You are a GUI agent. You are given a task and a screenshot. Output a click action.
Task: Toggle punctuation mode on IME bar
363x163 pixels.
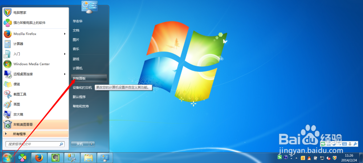[339, 144]
